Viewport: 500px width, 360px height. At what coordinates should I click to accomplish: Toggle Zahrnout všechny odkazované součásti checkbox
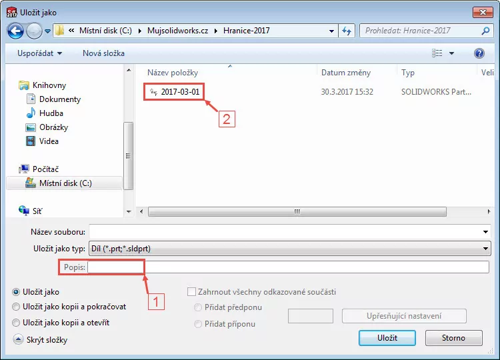[x=191, y=292]
